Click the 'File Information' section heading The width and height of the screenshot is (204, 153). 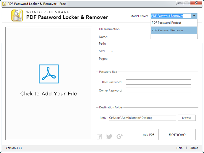(x=109, y=29)
